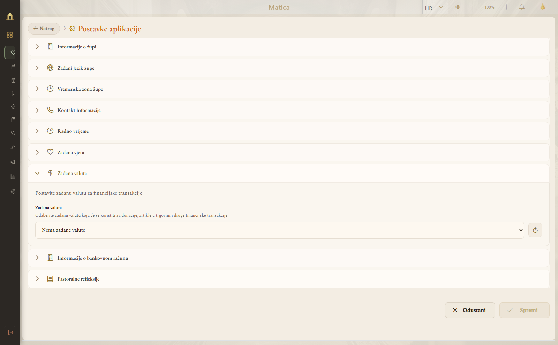Click the logout icon at sidebar bottom

coord(11,332)
